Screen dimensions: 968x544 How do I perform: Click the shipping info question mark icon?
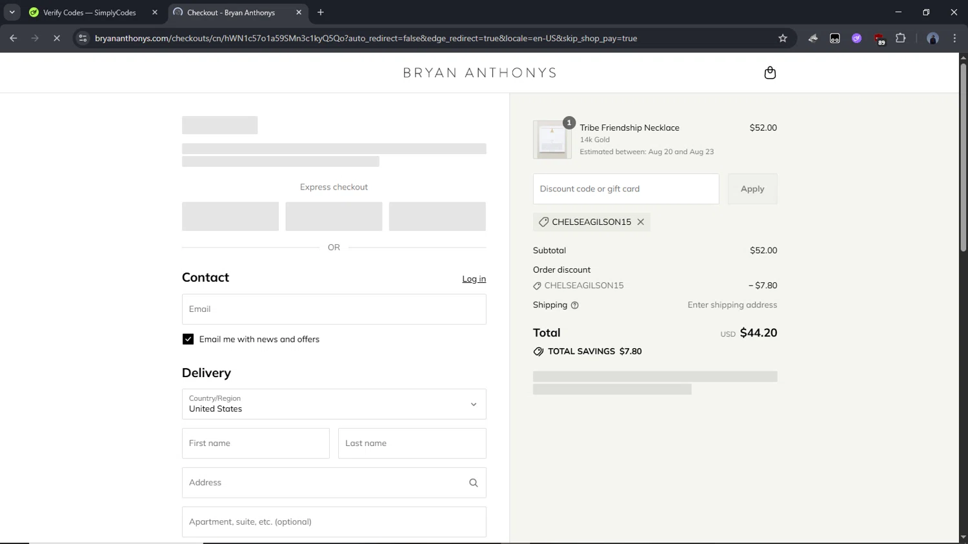(575, 306)
